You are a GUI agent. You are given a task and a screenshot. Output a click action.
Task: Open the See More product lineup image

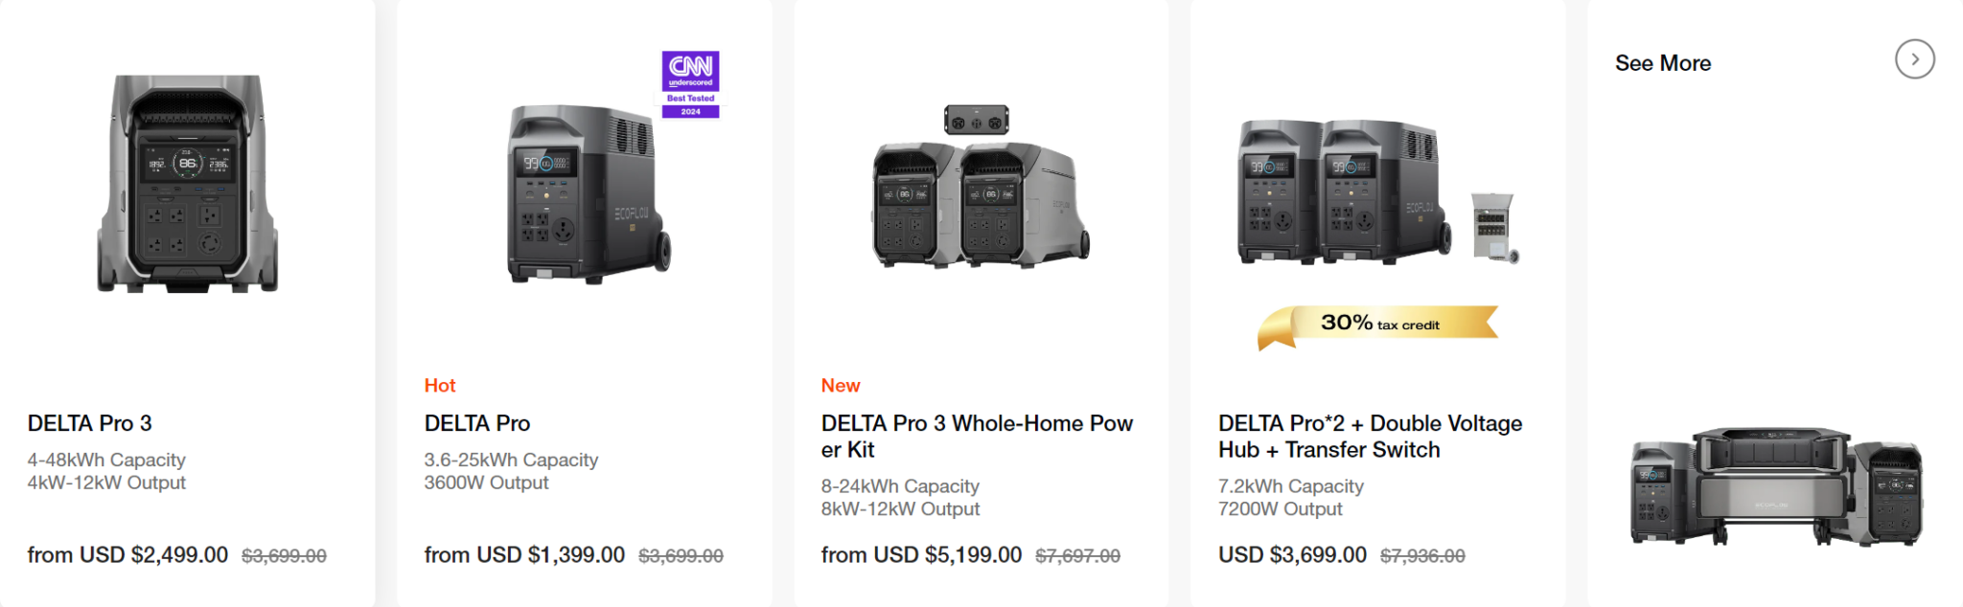coord(1776,487)
